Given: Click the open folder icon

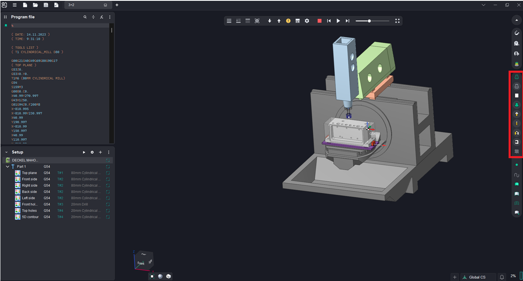Looking at the screenshot, I should (35, 5).
